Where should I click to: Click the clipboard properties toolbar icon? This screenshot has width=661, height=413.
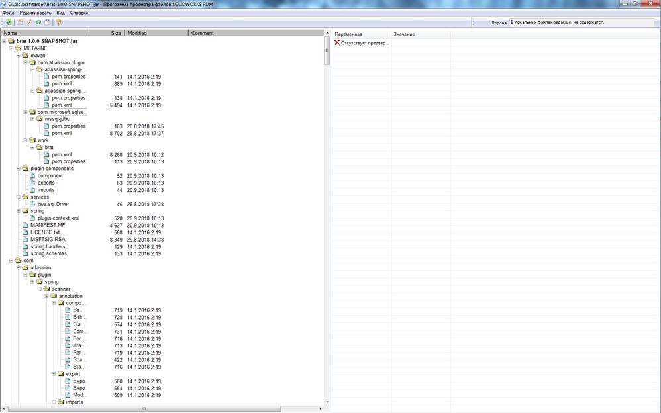click(48, 23)
